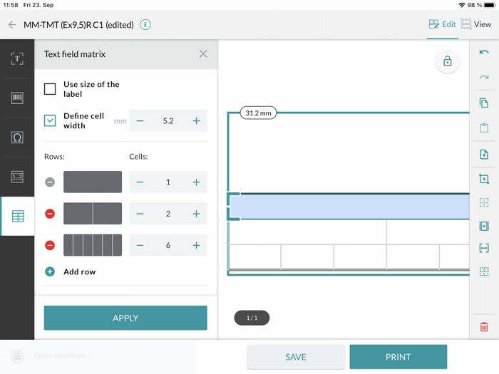The height and width of the screenshot is (374, 499).
Task: Select the text field tool in sidebar
Action: tap(17, 58)
